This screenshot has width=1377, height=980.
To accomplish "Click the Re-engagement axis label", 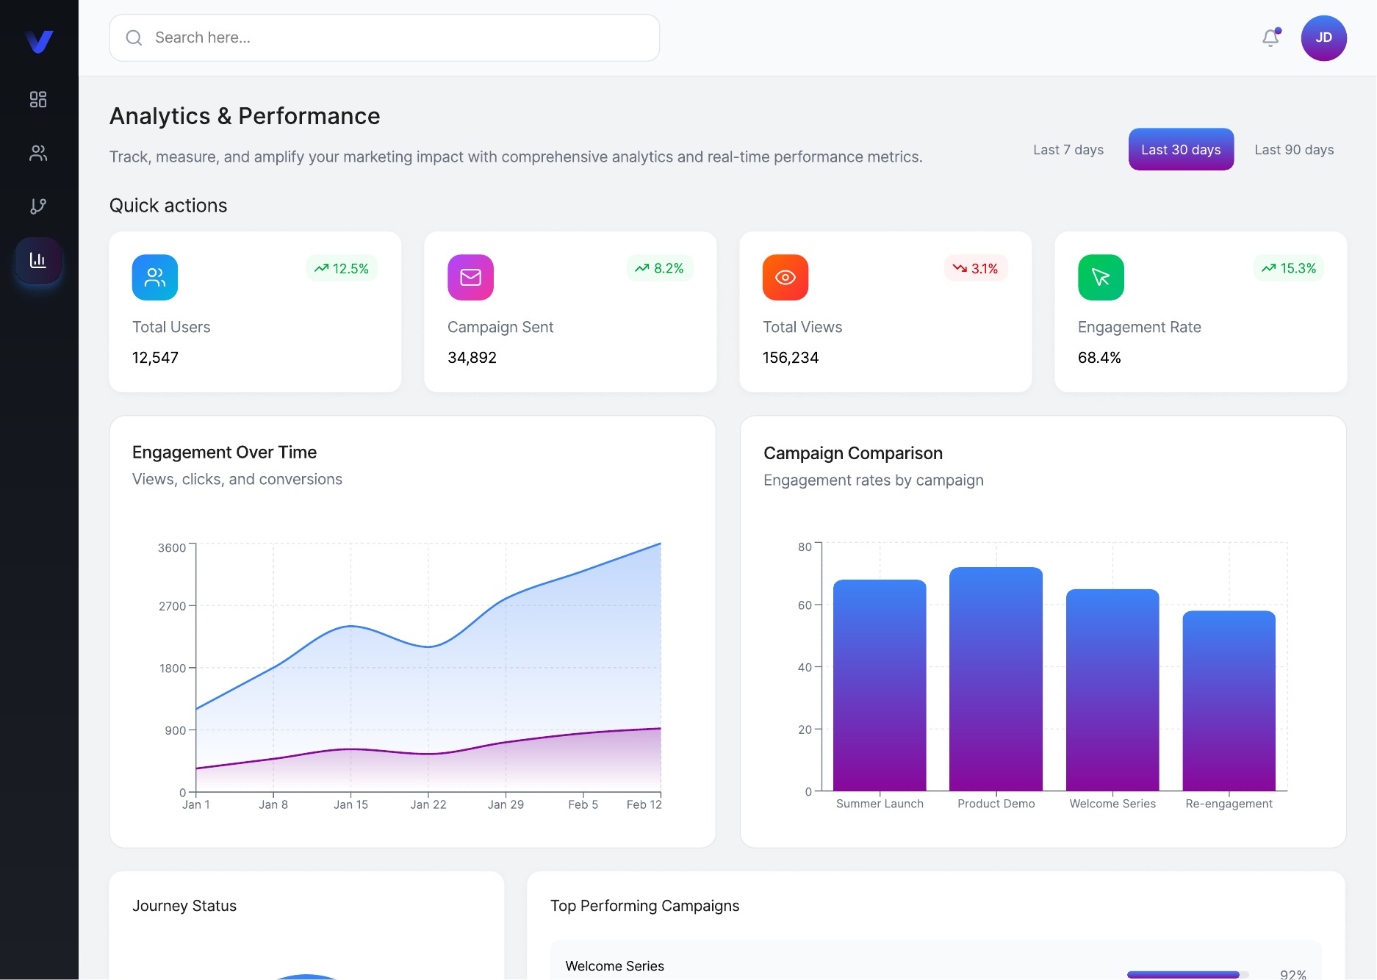I will click(1229, 804).
